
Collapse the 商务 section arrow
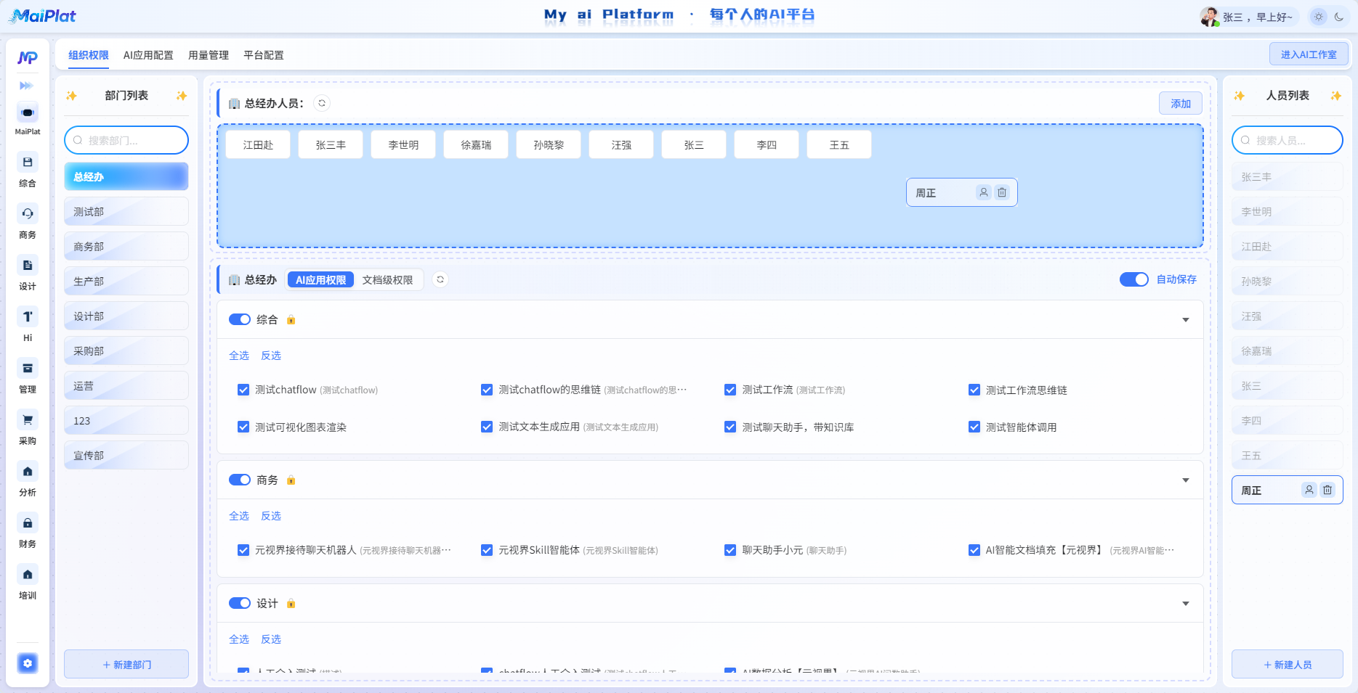1186,480
